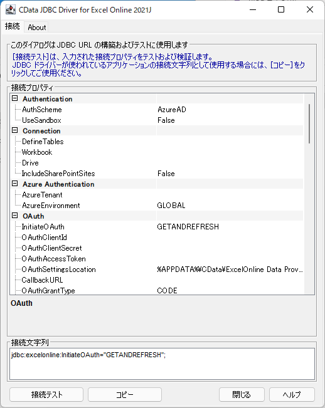Screen dimensions: 325x408
Task: Click the GLOBAL value of AzureEnvironment
Action: click(x=171, y=206)
